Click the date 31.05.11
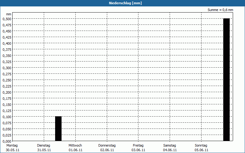Screen dimensions: 245x153 [x=44, y=150]
